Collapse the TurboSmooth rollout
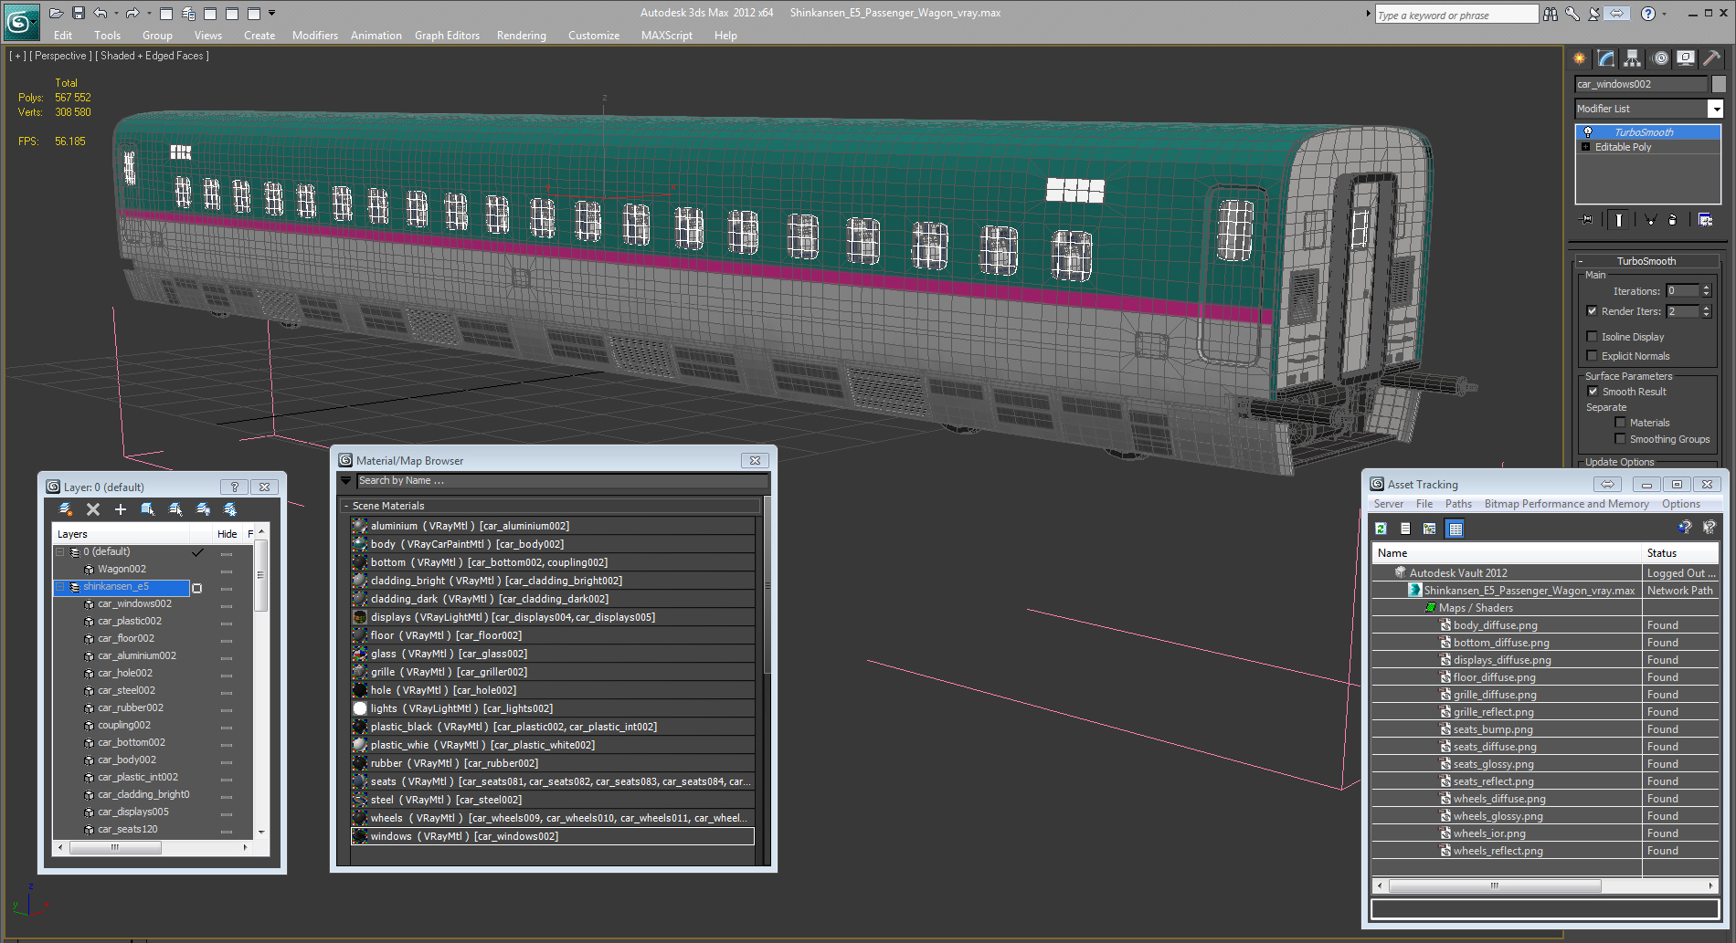Screen dimensions: 1736x943 [x=1581, y=261]
